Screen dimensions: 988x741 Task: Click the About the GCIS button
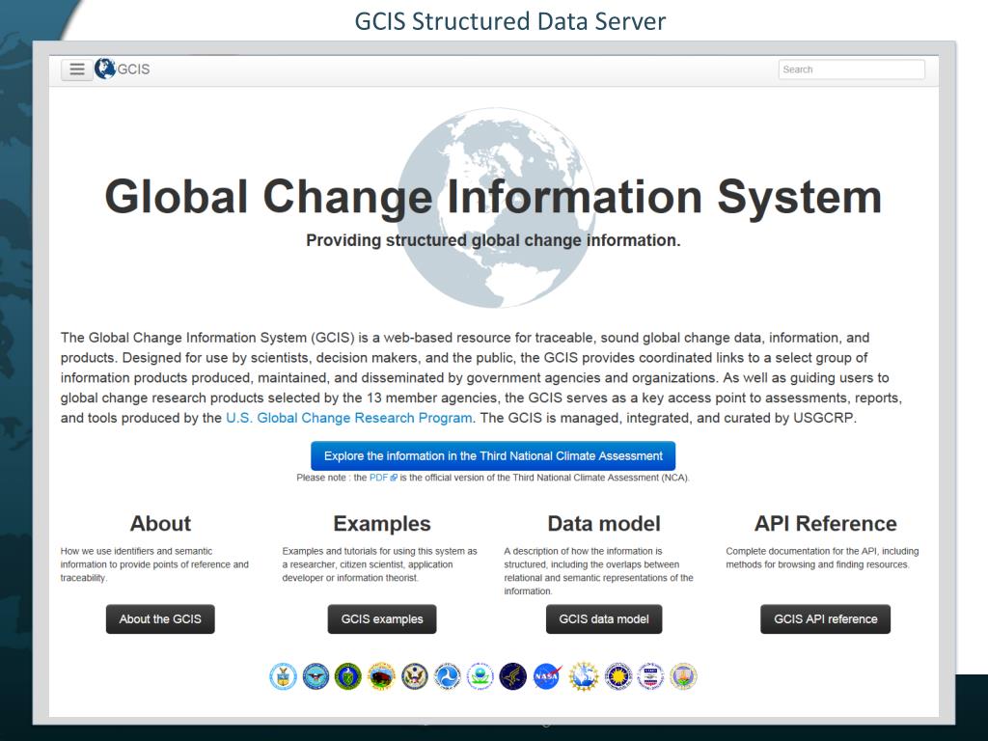tap(160, 619)
